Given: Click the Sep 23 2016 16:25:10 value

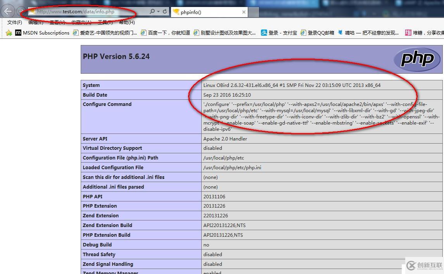Looking at the screenshot, I should pyautogui.click(x=227, y=95).
